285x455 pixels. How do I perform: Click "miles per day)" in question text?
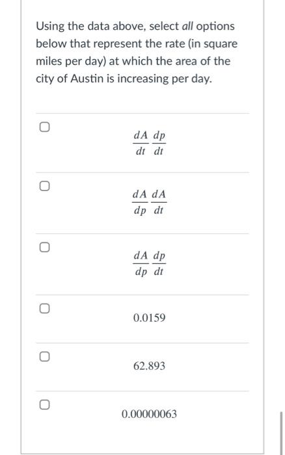coord(71,61)
